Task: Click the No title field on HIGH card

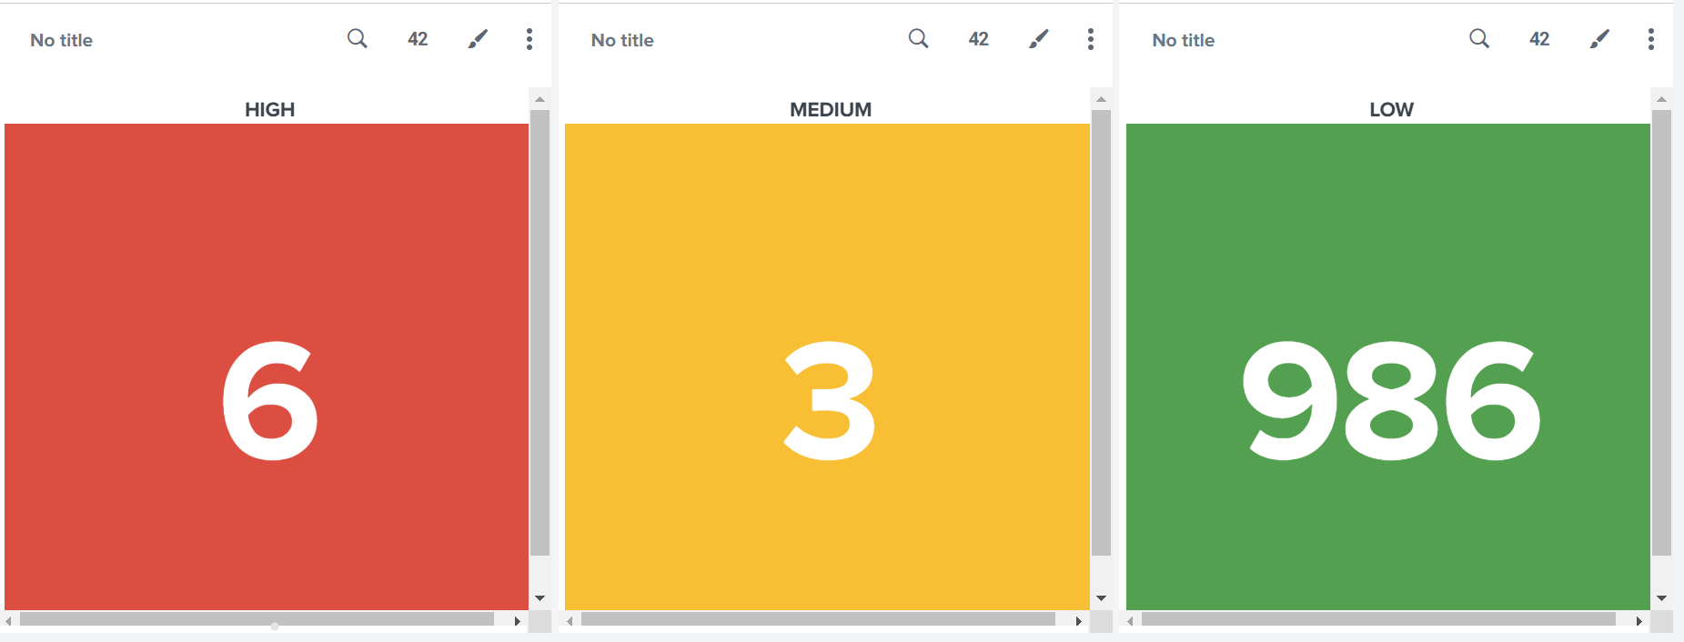Action: pos(61,40)
